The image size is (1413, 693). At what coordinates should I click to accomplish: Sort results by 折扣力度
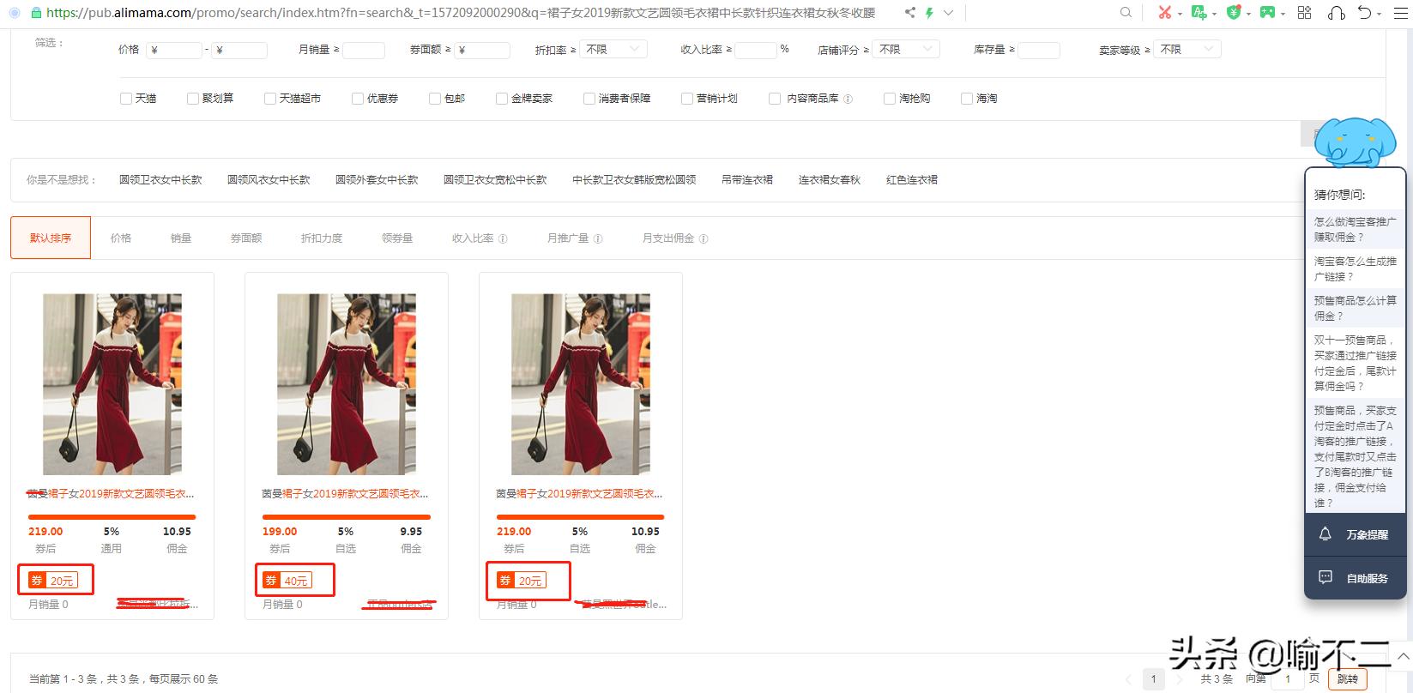pyautogui.click(x=322, y=238)
